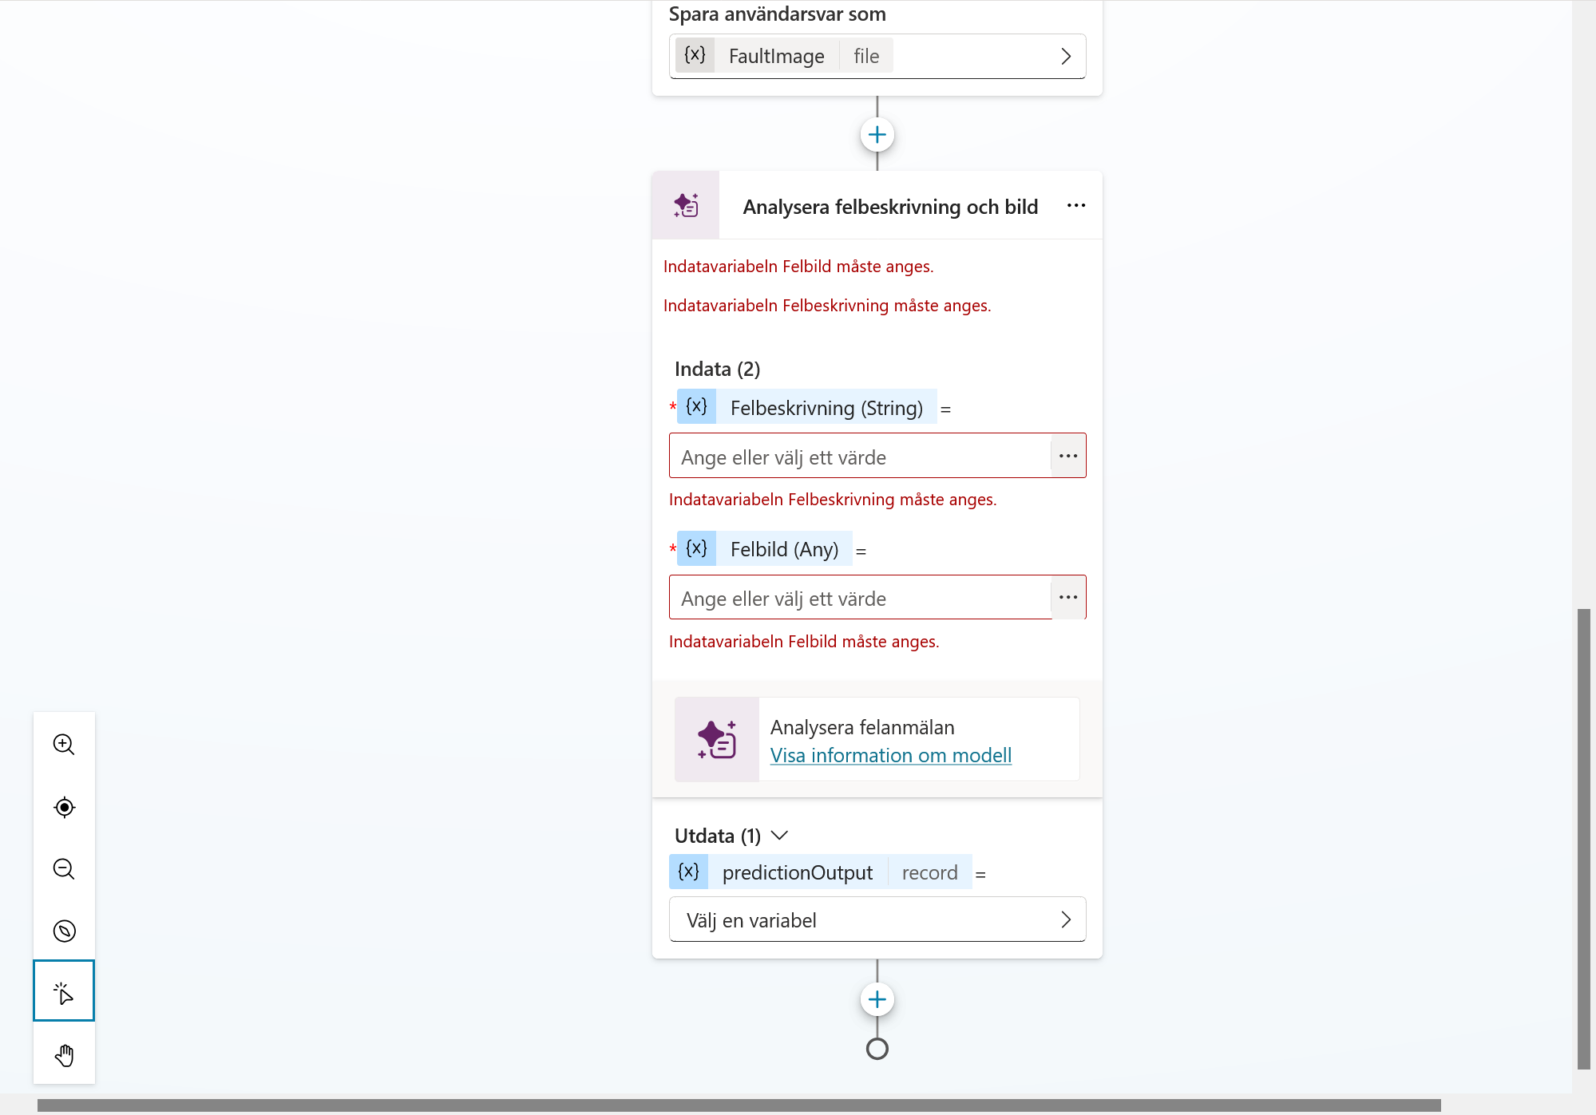Viewport: 1596px width, 1115px height.
Task: Open the FaultImage variable selector
Action: (x=877, y=56)
